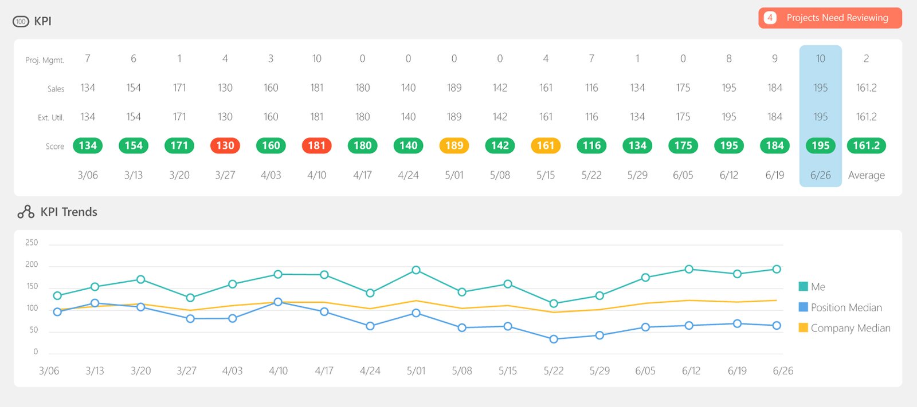Select the green score badge for 3/06
This screenshot has height=407, width=917.
88,145
